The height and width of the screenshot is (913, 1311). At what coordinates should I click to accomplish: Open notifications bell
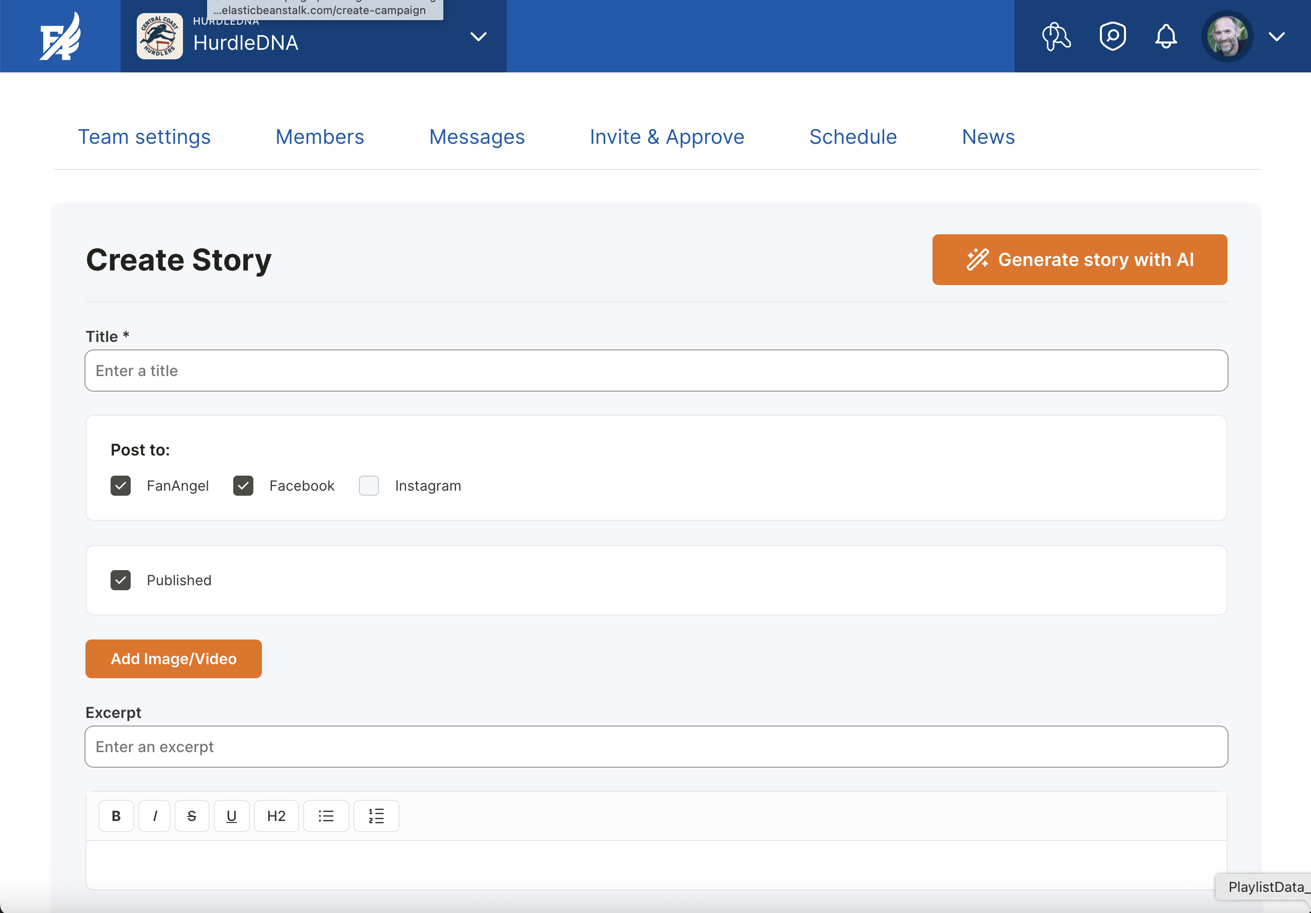point(1165,37)
